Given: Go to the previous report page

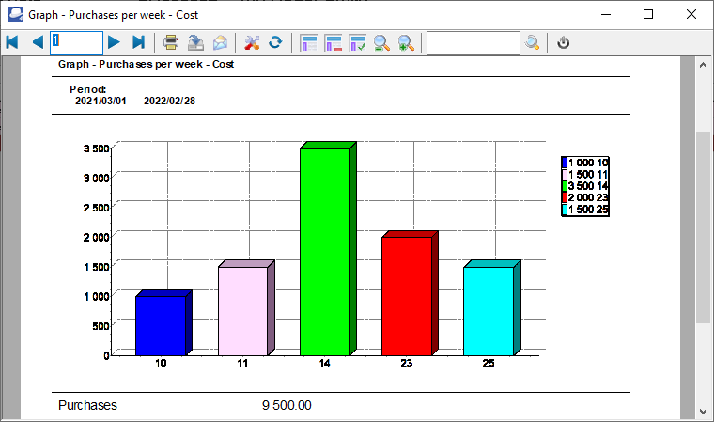Looking at the screenshot, I should pyautogui.click(x=38, y=42).
